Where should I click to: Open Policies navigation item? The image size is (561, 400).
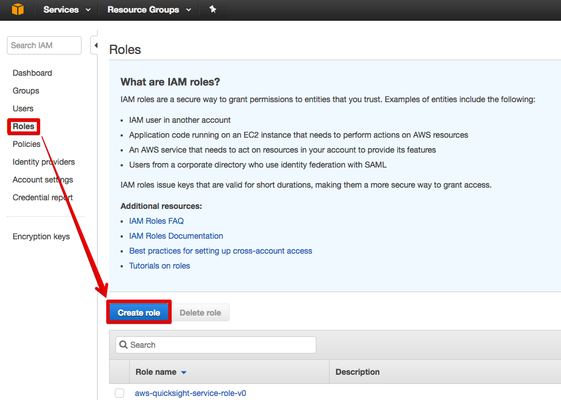pyautogui.click(x=26, y=144)
